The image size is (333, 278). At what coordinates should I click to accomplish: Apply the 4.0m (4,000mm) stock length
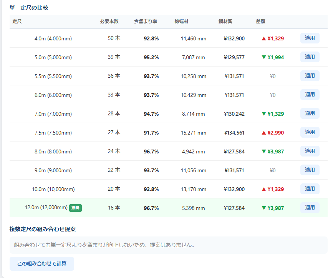(310, 38)
